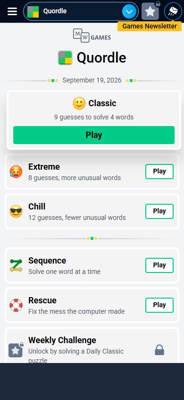Play the Rescue mode
This screenshot has height=400, width=184.
click(159, 305)
